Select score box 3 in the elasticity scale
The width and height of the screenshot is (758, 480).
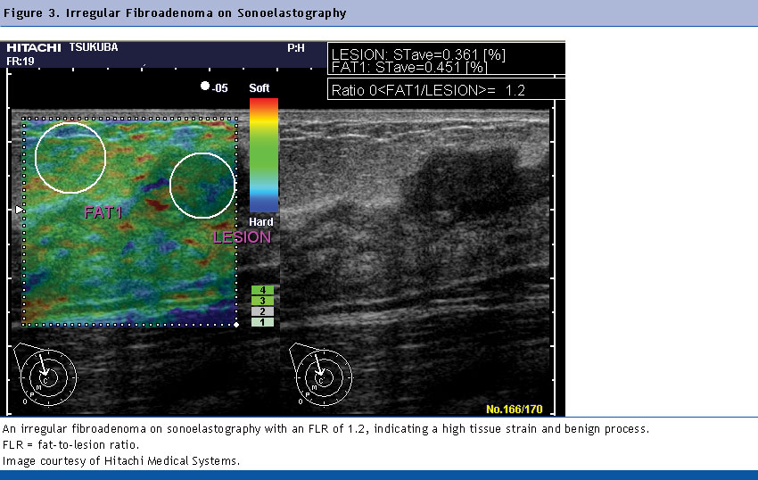point(262,301)
